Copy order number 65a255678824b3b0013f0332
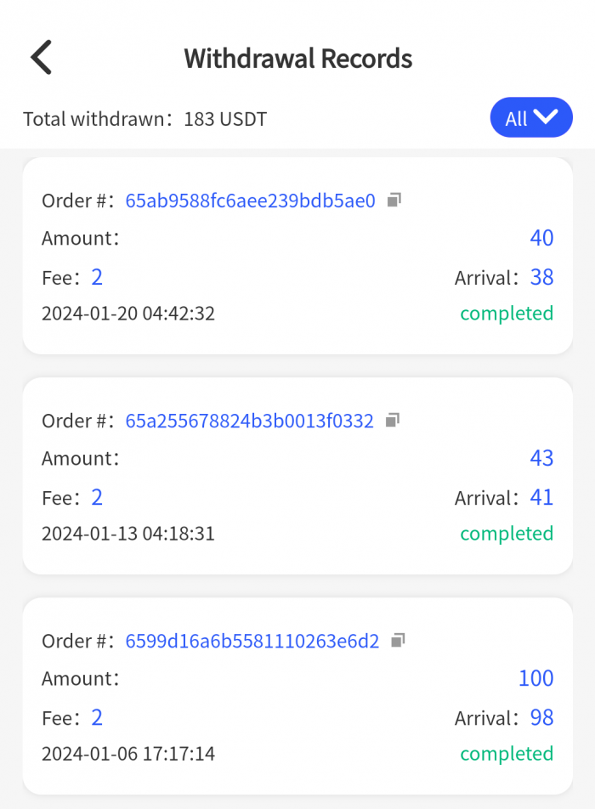595x809 pixels. click(392, 420)
